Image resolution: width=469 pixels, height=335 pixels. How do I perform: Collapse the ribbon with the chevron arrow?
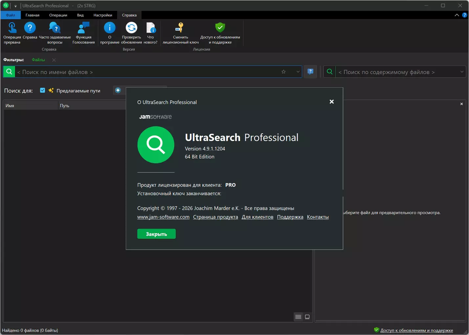[x=457, y=15]
